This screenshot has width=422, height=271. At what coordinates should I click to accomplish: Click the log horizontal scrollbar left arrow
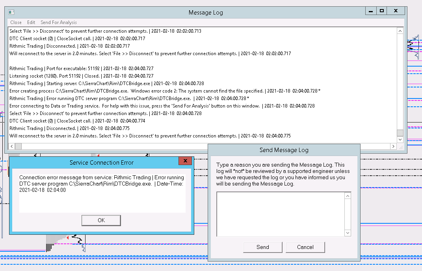tap(11, 146)
